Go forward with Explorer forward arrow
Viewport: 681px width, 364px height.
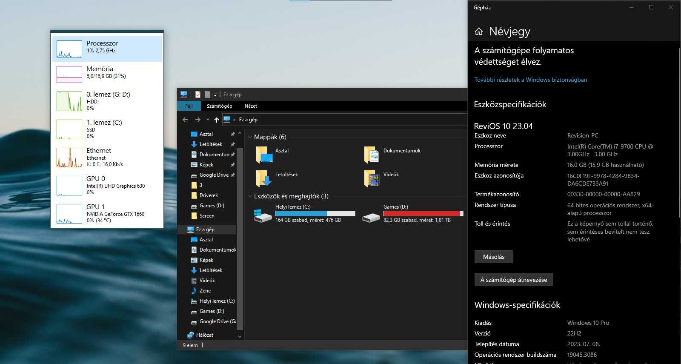point(197,120)
